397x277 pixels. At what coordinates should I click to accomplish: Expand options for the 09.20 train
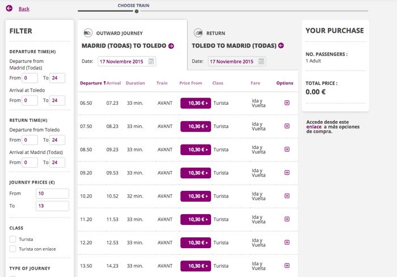coord(287,173)
